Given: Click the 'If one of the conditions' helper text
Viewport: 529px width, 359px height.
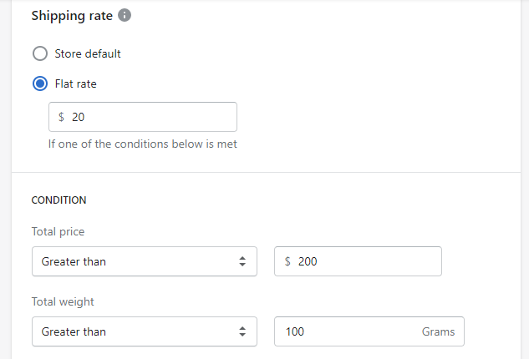Looking at the screenshot, I should coord(142,144).
